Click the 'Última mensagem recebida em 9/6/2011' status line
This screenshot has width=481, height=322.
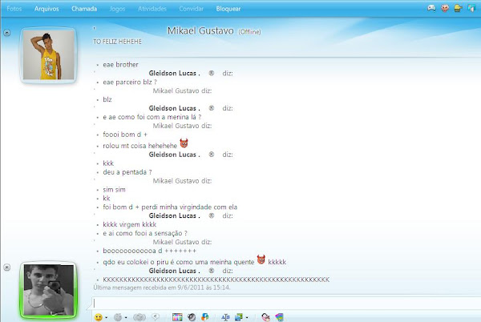click(x=162, y=288)
